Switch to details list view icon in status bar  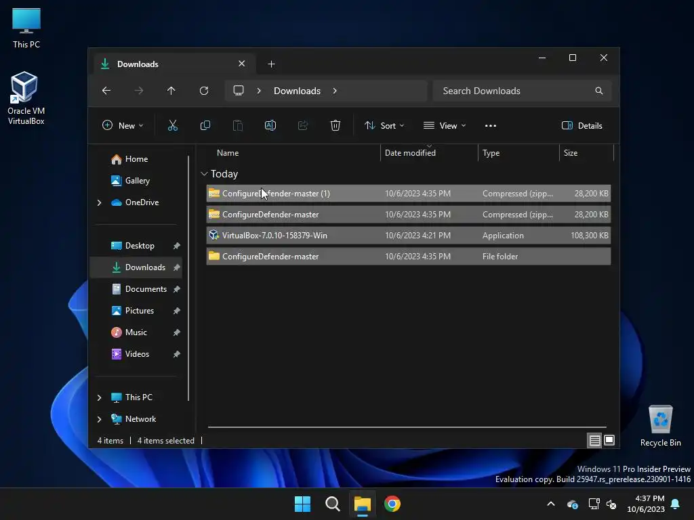(x=594, y=440)
